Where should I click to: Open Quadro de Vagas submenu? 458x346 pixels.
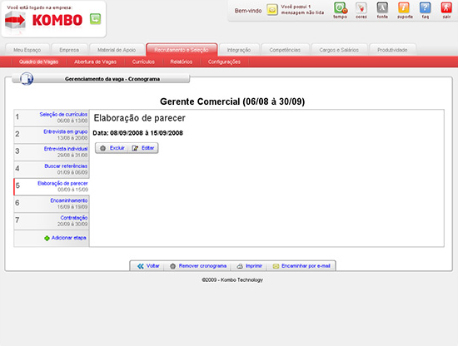38,62
